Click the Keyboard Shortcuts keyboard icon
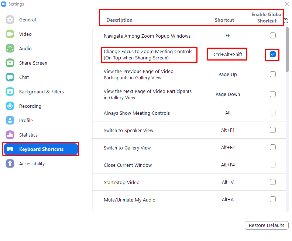Image resolution: width=292 pixels, height=241 pixels. pyautogui.click(x=10, y=149)
